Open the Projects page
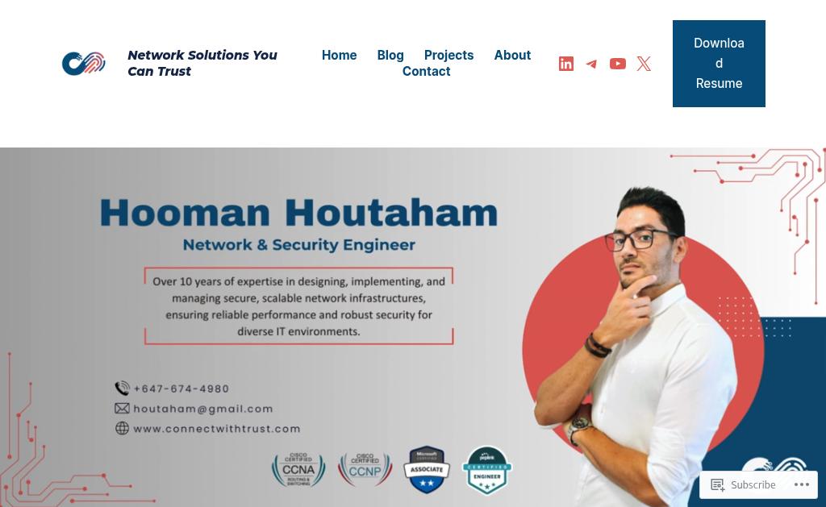Viewport: 826px width, 507px height. (x=448, y=56)
